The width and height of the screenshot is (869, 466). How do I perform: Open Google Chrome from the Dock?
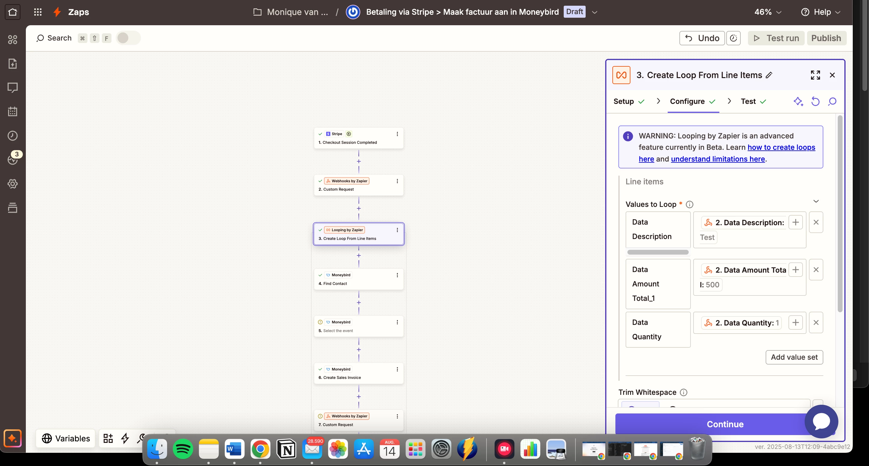(261, 449)
